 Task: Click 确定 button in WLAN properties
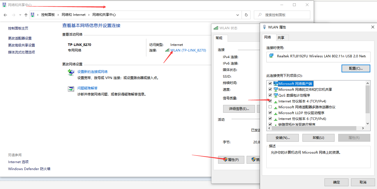[x=337, y=182]
